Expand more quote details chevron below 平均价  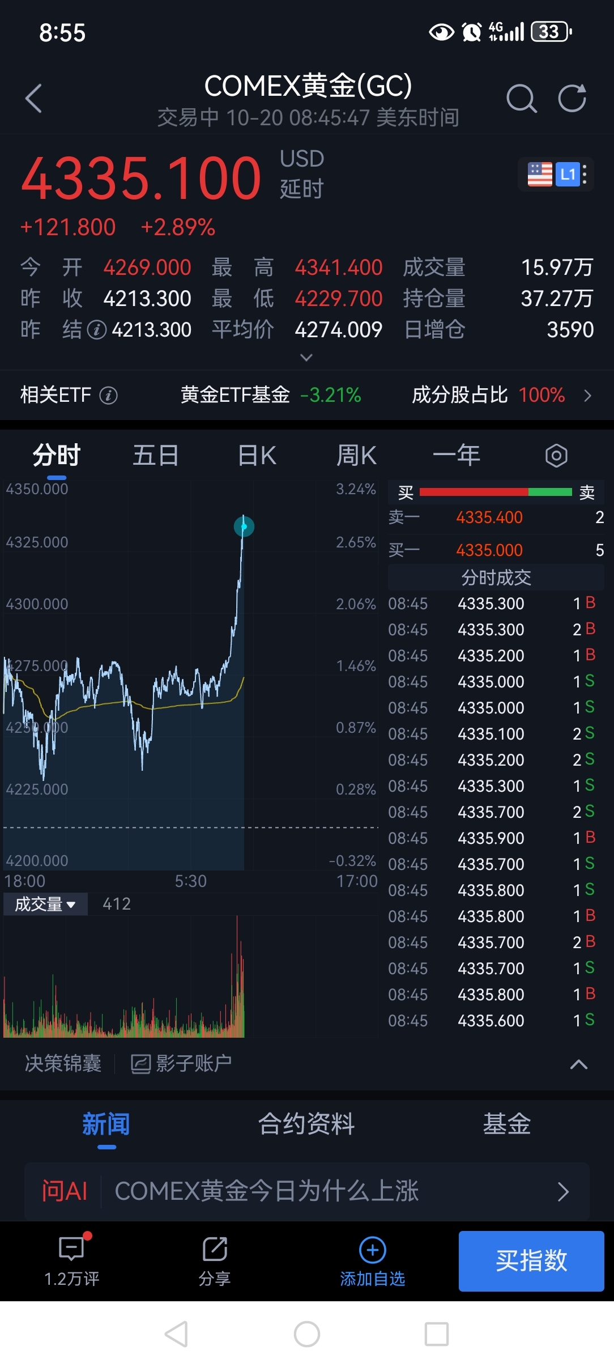pyautogui.click(x=306, y=358)
